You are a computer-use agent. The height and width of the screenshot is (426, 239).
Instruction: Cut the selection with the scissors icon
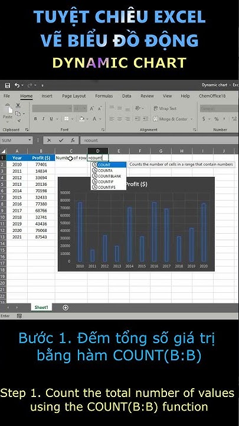point(18,105)
